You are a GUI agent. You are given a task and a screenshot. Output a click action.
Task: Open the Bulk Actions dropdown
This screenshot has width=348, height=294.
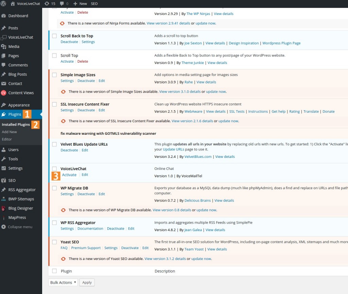[x=63, y=282]
